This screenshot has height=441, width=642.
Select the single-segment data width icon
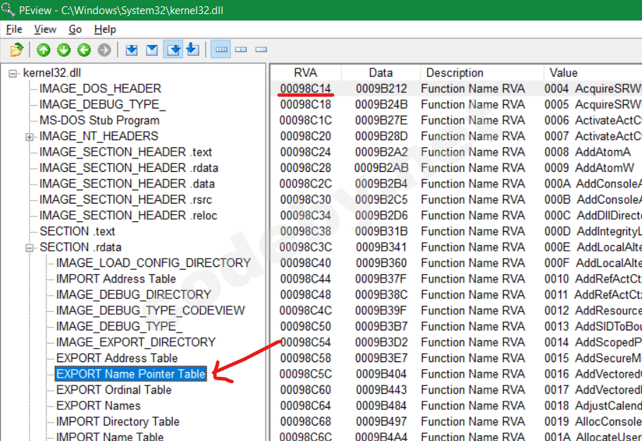tap(261, 49)
